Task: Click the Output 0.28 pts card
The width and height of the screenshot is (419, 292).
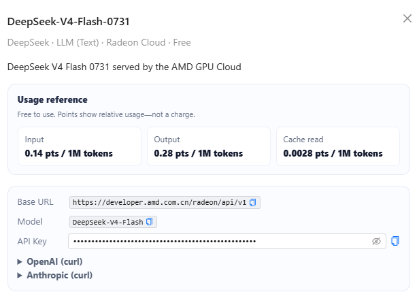Action: (209, 146)
